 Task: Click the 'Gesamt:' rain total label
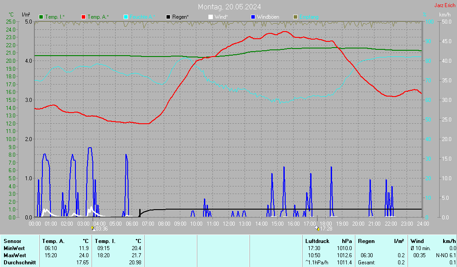(x=367, y=263)
